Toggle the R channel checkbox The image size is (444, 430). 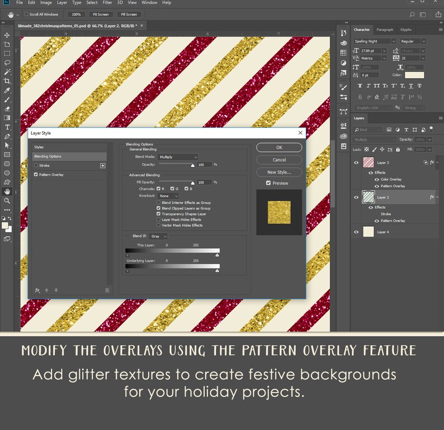tap(159, 189)
